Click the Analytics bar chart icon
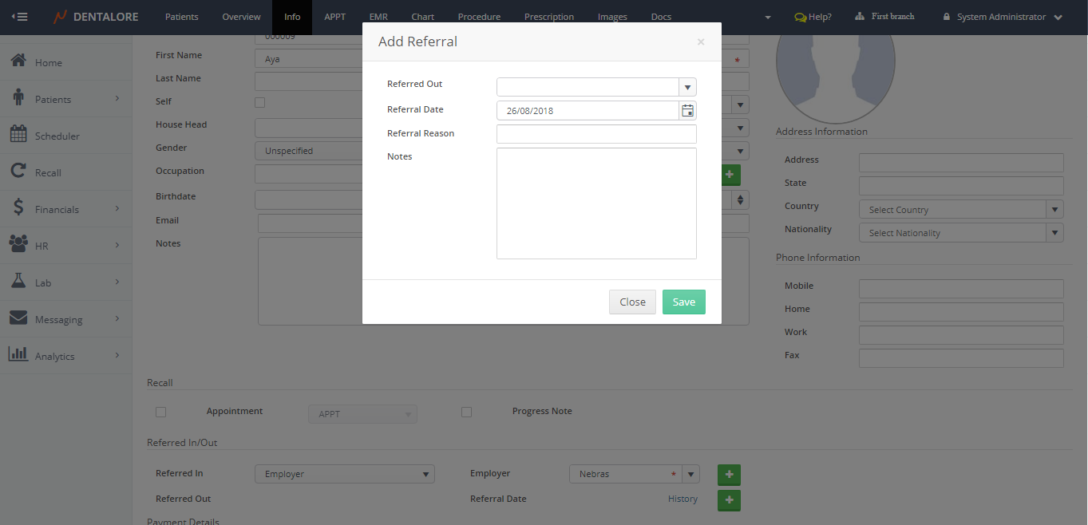This screenshot has width=1088, height=525. [18, 355]
